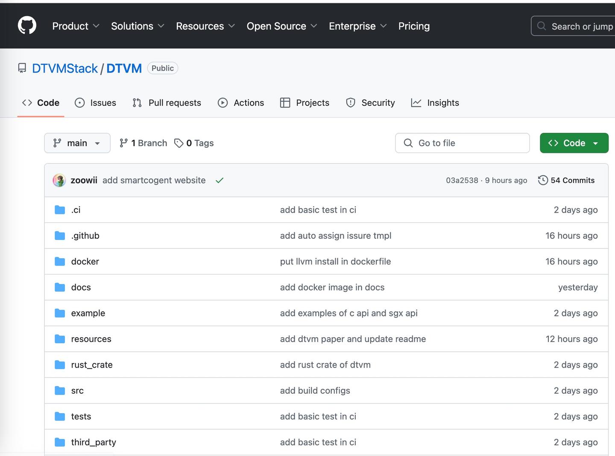Click the green commit status checkmark
615x456 pixels.
pyautogui.click(x=220, y=180)
